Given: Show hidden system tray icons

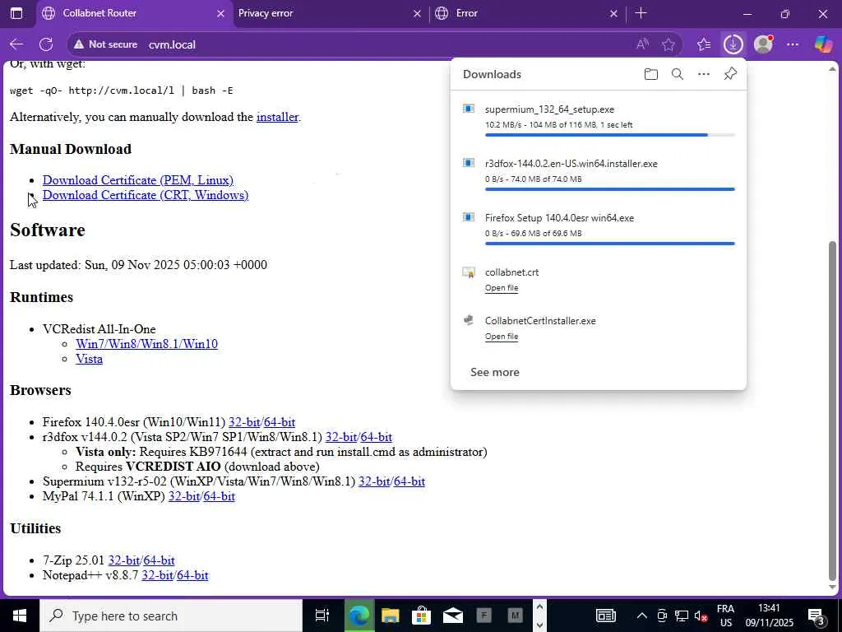Looking at the screenshot, I should (x=641, y=616).
